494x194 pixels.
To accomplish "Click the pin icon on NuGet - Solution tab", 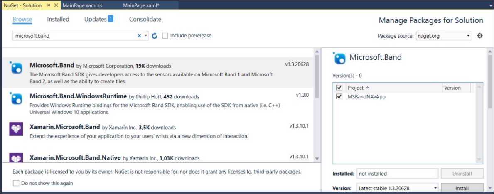I will click(x=48, y=5).
